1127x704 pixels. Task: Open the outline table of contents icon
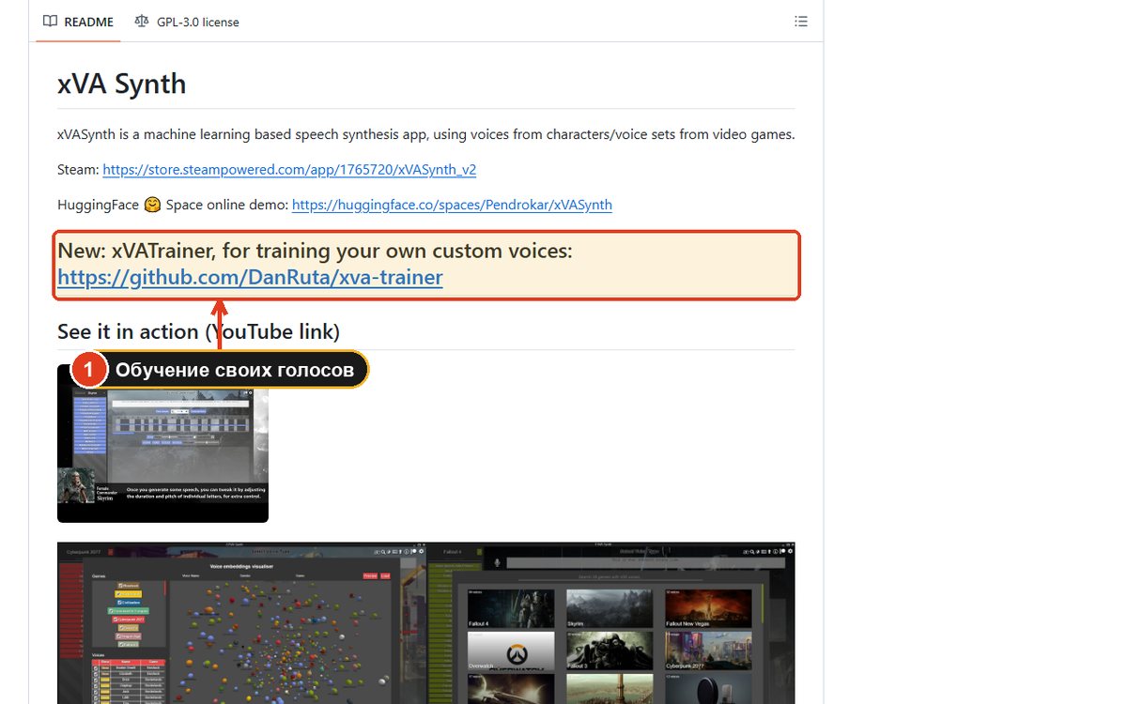pos(801,22)
